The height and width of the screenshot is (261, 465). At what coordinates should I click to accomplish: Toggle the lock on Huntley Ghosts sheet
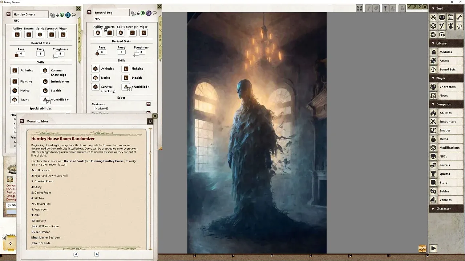coord(57,15)
